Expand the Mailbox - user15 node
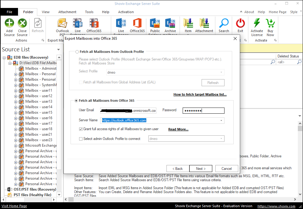Image resolution: width=303 pixels, height=209 pixels. (x=16, y=112)
